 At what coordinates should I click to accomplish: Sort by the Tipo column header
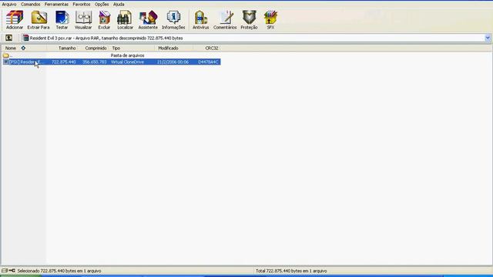pyautogui.click(x=132, y=48)
